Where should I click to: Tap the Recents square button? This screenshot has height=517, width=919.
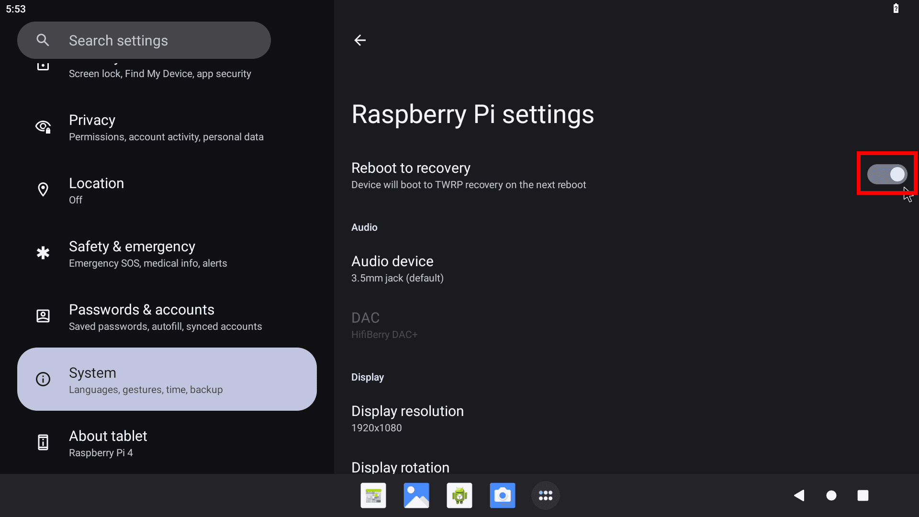(863, 495)
